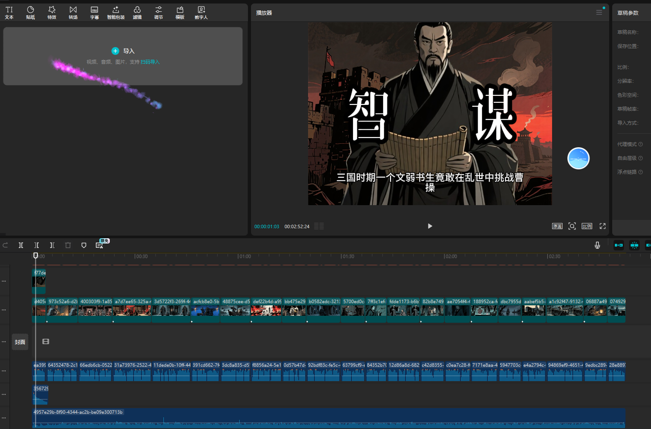This screenshot has width=651, height=429.
Task: Click the 扫码导入 scan import link
Action: tap(150, 62)
